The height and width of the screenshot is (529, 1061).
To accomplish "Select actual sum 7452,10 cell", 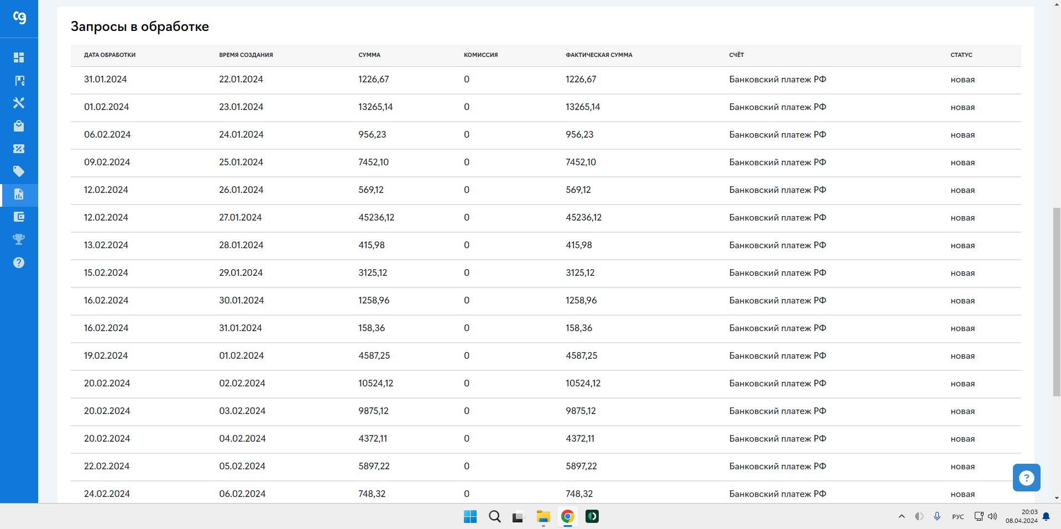I will coord(581,162).
